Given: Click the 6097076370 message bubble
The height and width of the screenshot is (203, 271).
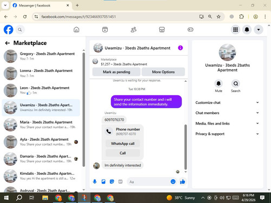Looking at the screenshot, I should pos(114,120).
